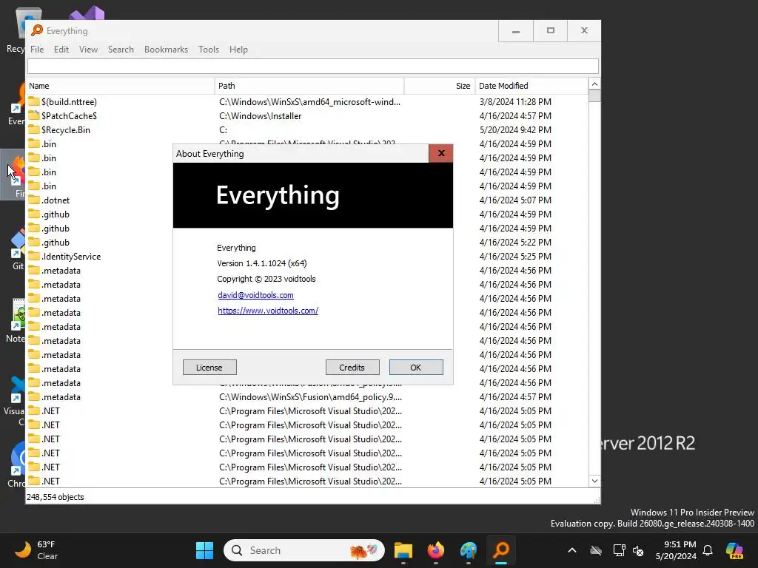The image size is (758, 568).
Task: Open the https://www.voidtools.com/ link
Action: (268, 311)
